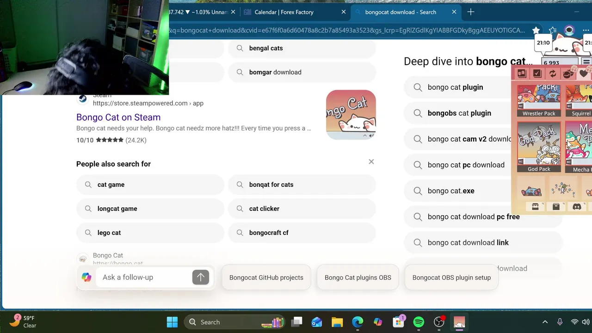This screenshot has width=592, height=333.
Task: Close the Calendar | Forex Factory tab
Action: pyautogui.click(x=344, y=12)
